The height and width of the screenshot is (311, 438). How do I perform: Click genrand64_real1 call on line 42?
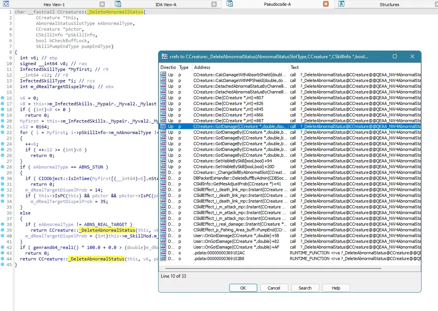pyautogui.click(x=55, y=247)
